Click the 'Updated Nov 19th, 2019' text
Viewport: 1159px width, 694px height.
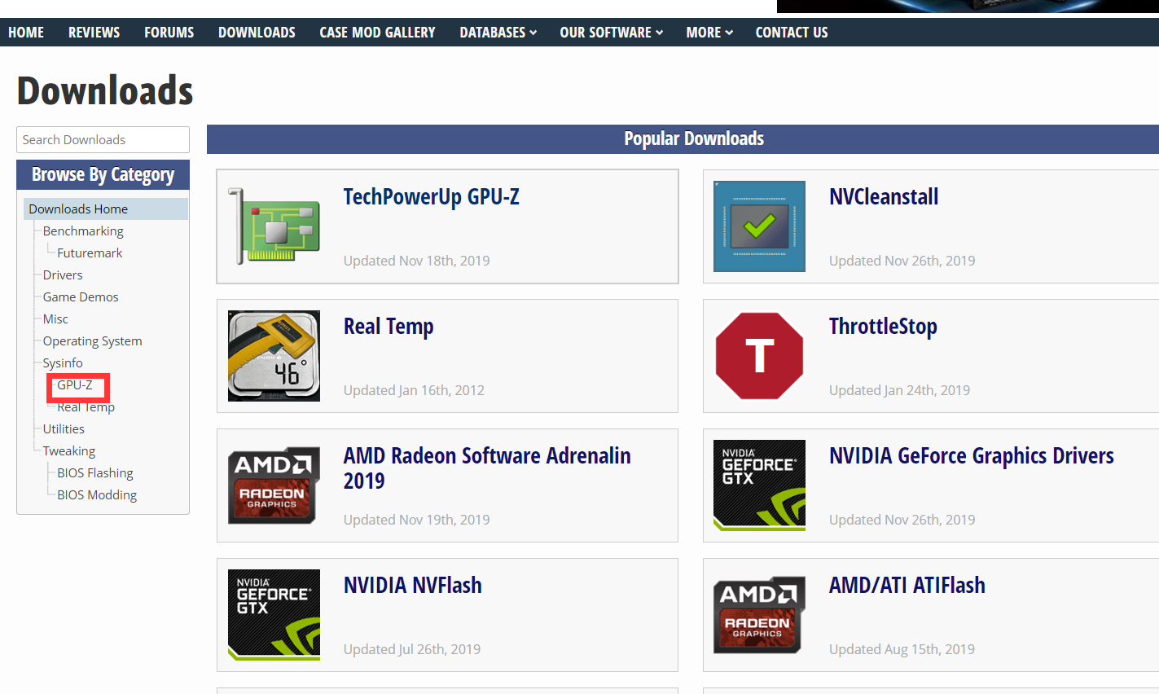[417, 520]
